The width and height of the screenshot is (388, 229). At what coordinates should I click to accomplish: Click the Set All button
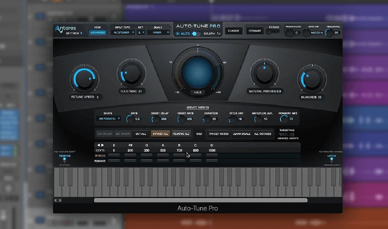(x=141, y=134)
